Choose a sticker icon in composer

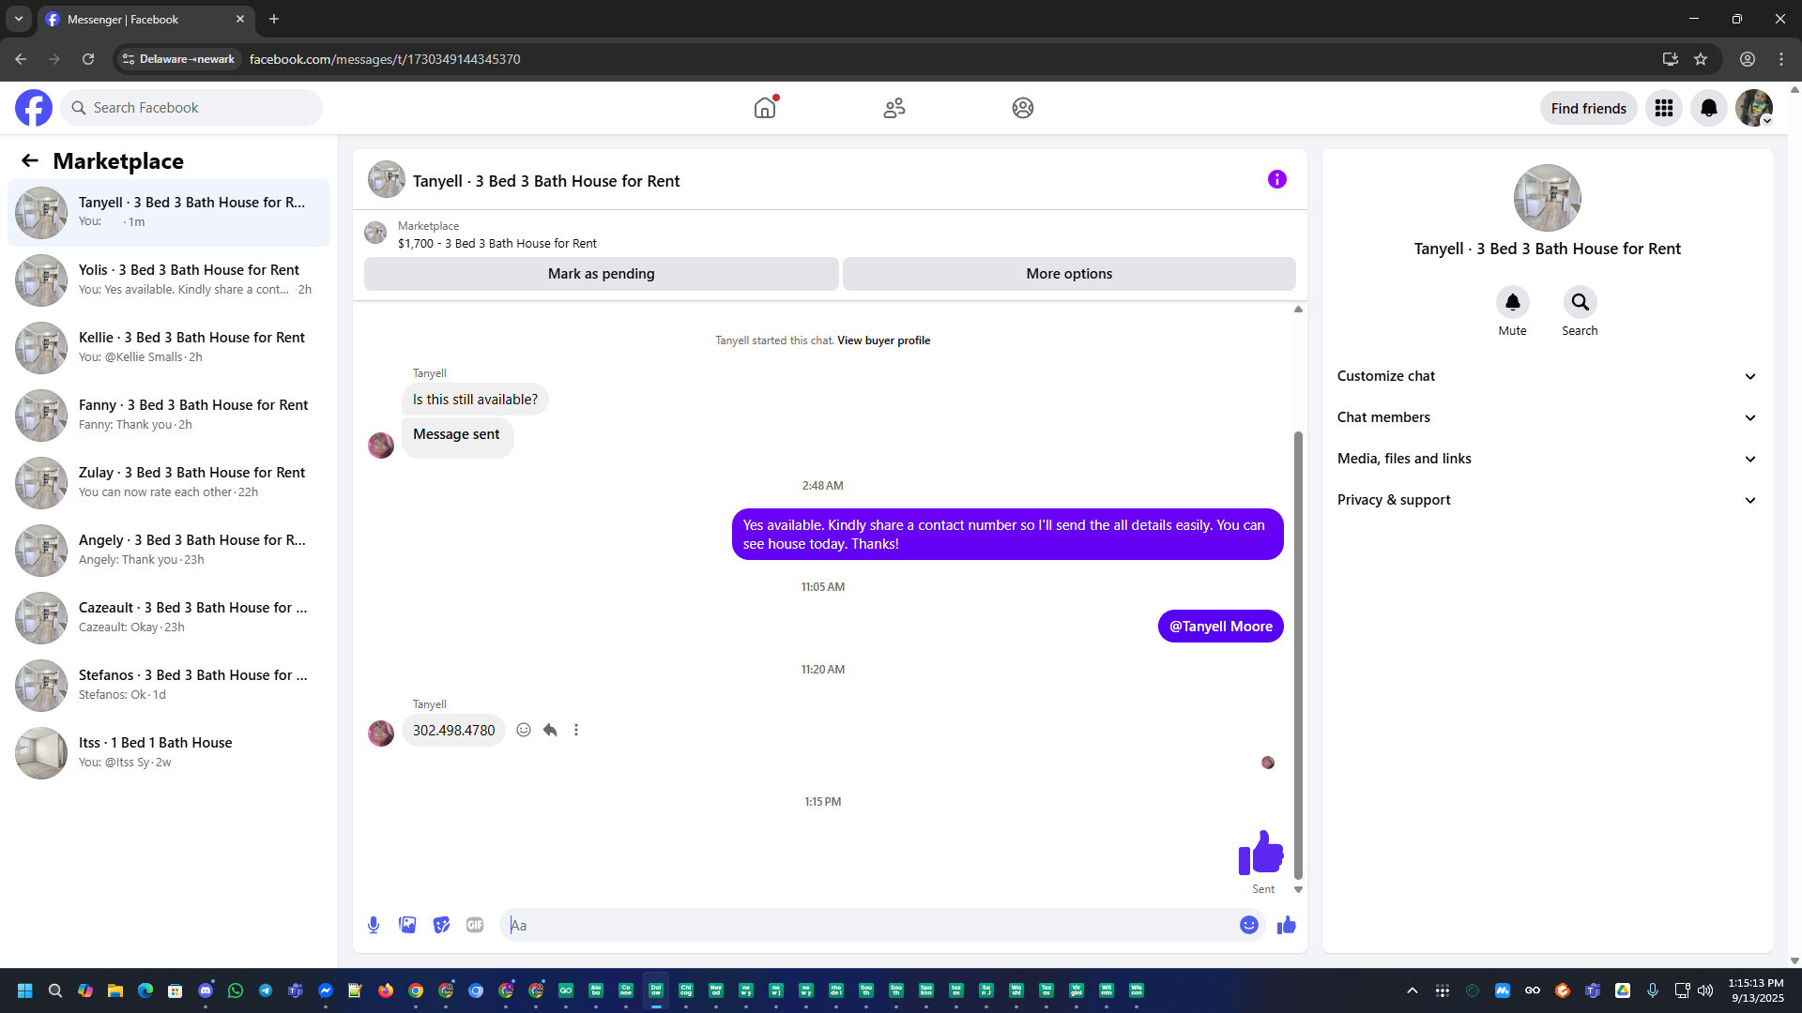(441, 925)
